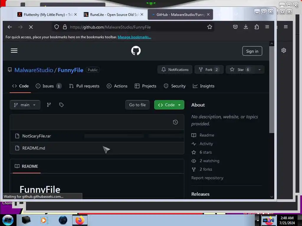Screen dimensions: 302x226
Task: Close the GitHub MalwareStudio tab
Action: (208, 14)
